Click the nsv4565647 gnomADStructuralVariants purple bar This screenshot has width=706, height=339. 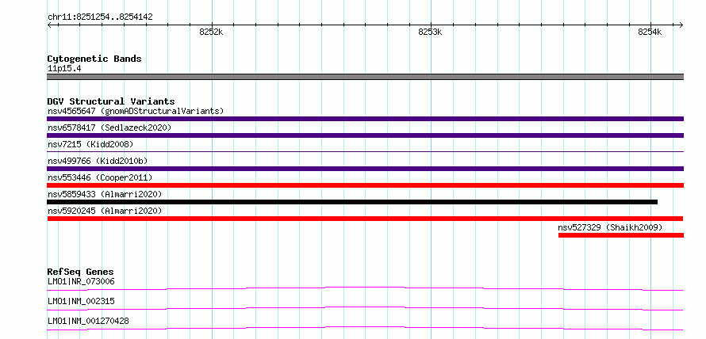[365, 119]
